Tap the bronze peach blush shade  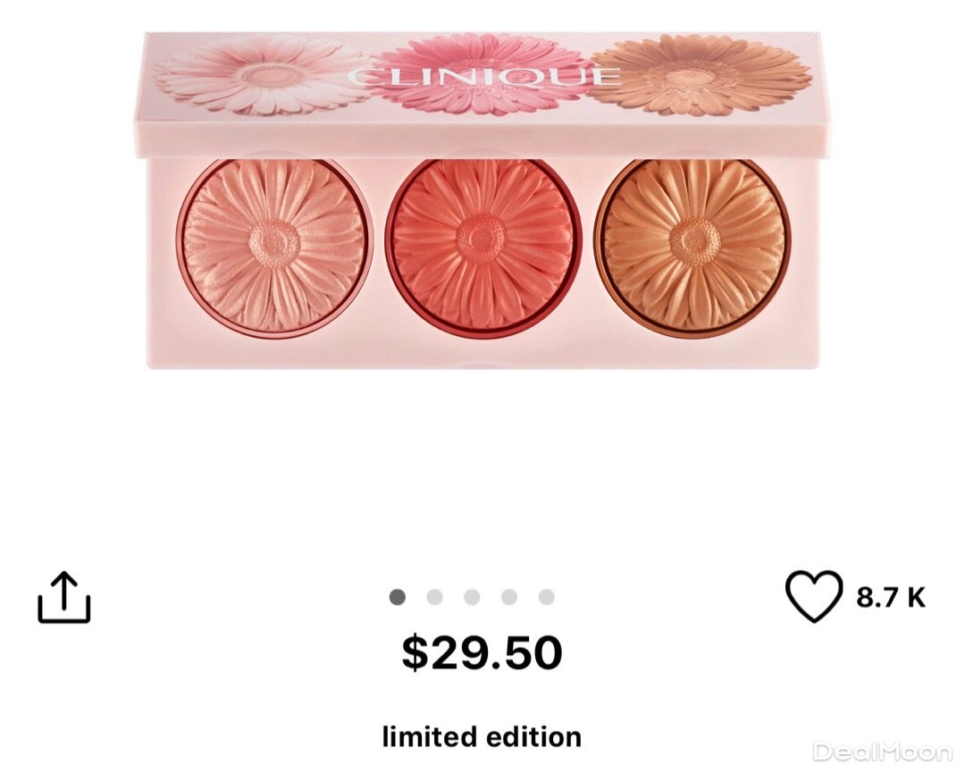(x=692, y=247)
